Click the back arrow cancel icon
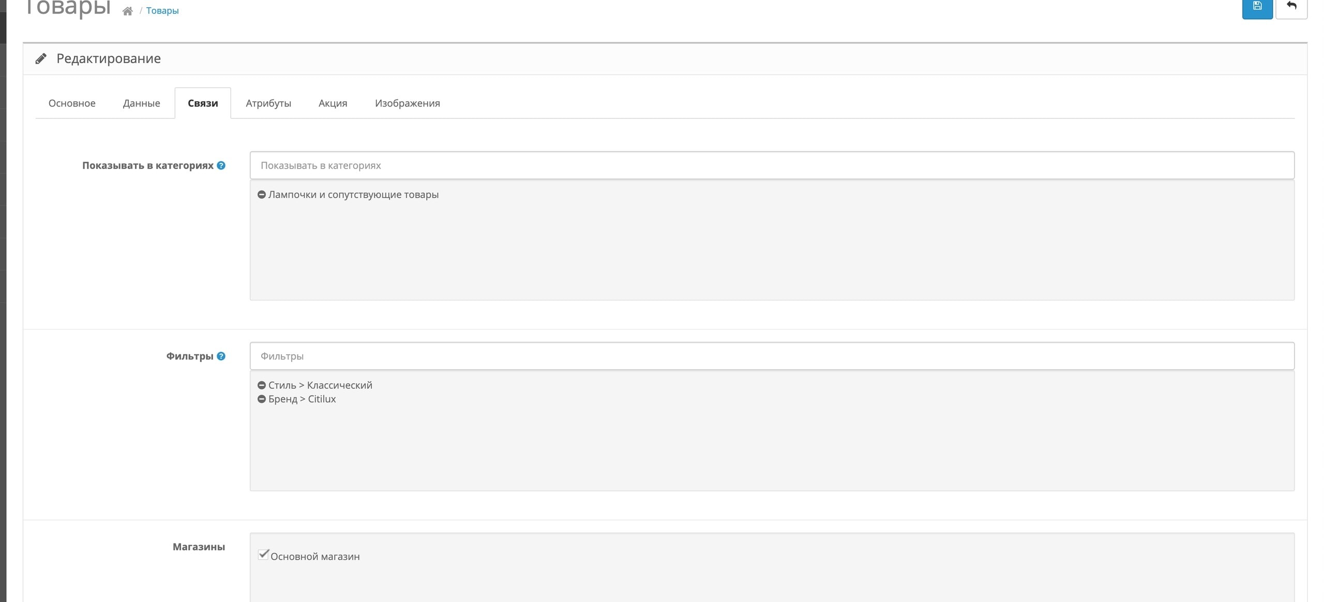Viewport: 1324px width, 602px height. (1291, 6)
